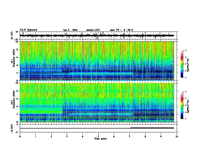Click time axis tick label "10"
199x153 pixels.
pyautogui.click(x=177, y=136)
